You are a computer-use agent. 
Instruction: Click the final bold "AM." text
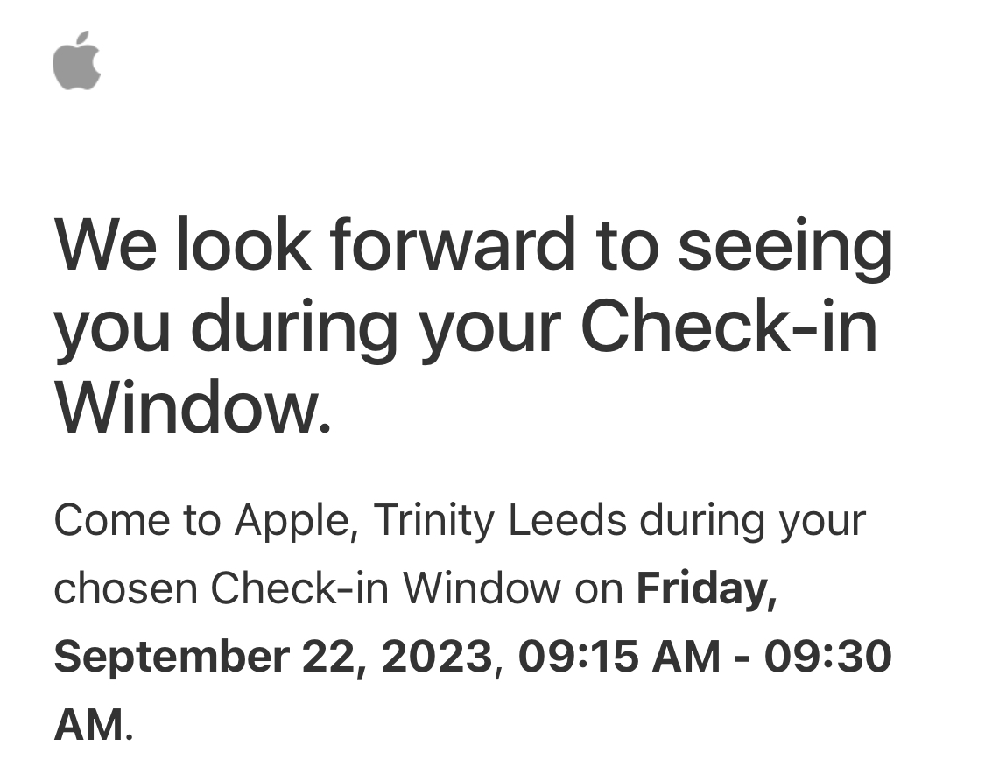click(x=94, y=725)
